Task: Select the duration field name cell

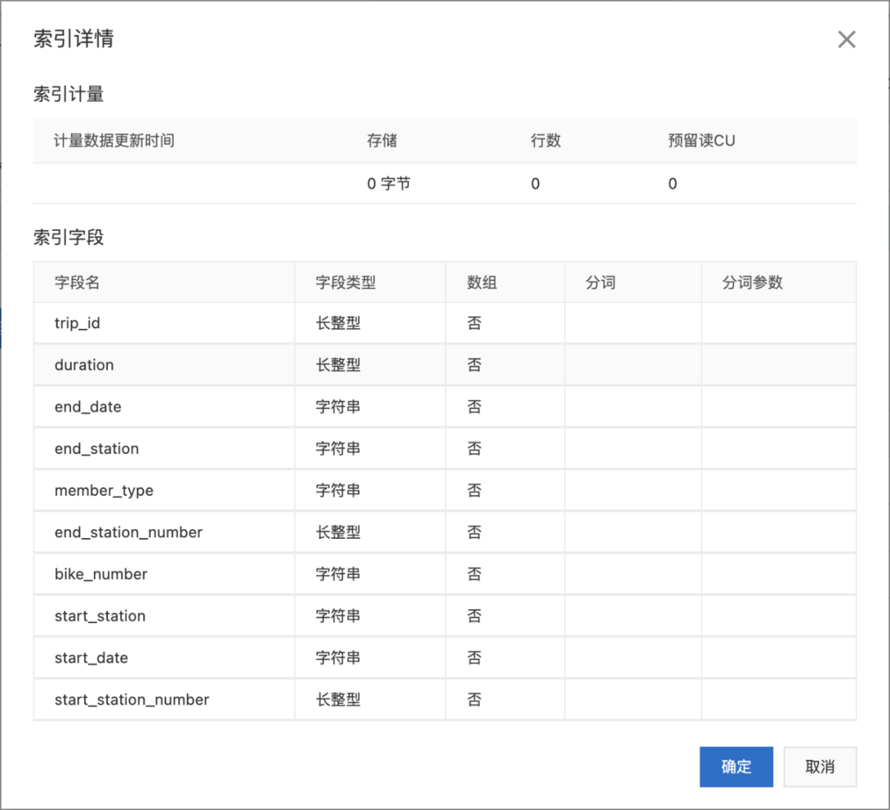Action: 84,365
